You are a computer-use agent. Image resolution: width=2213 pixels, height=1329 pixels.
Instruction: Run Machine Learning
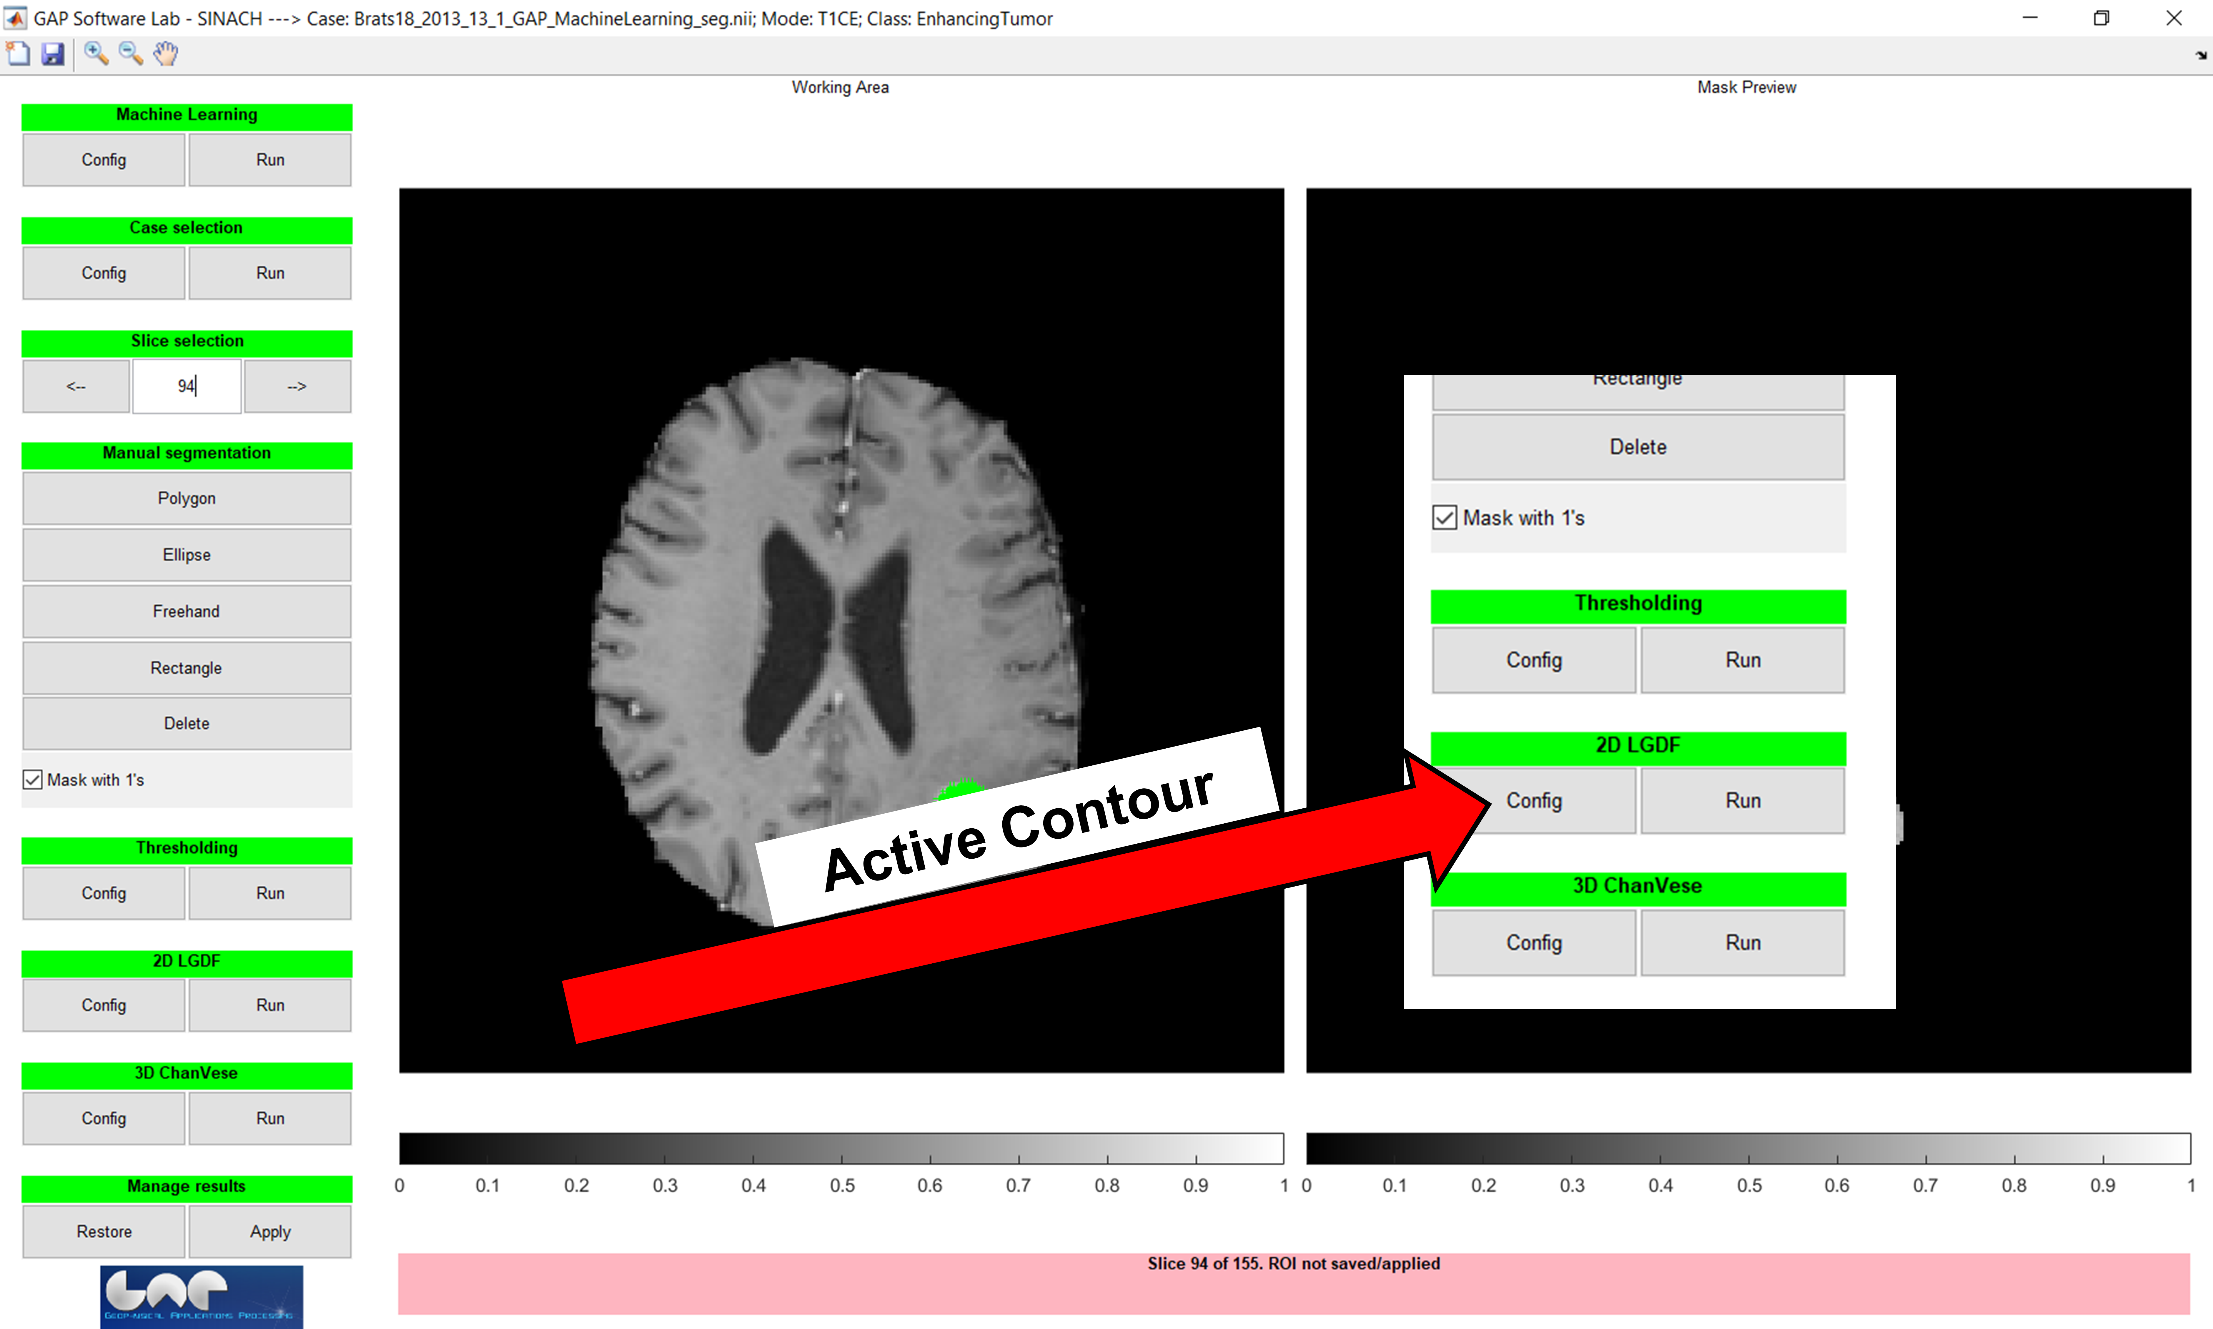(x=270, y=160)
